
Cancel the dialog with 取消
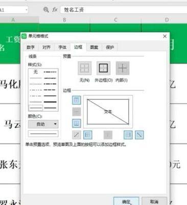tap(154, 201)
